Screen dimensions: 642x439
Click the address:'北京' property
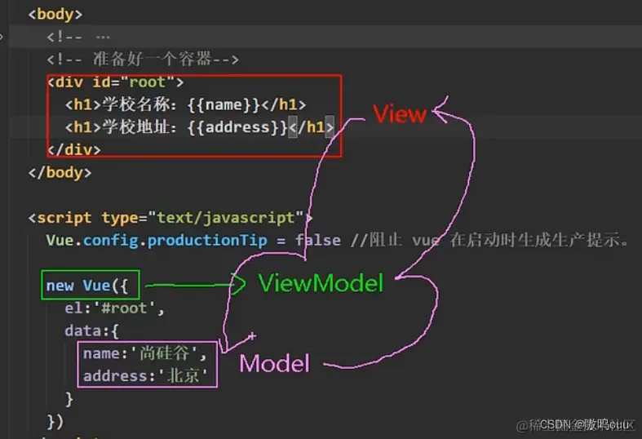146,375
